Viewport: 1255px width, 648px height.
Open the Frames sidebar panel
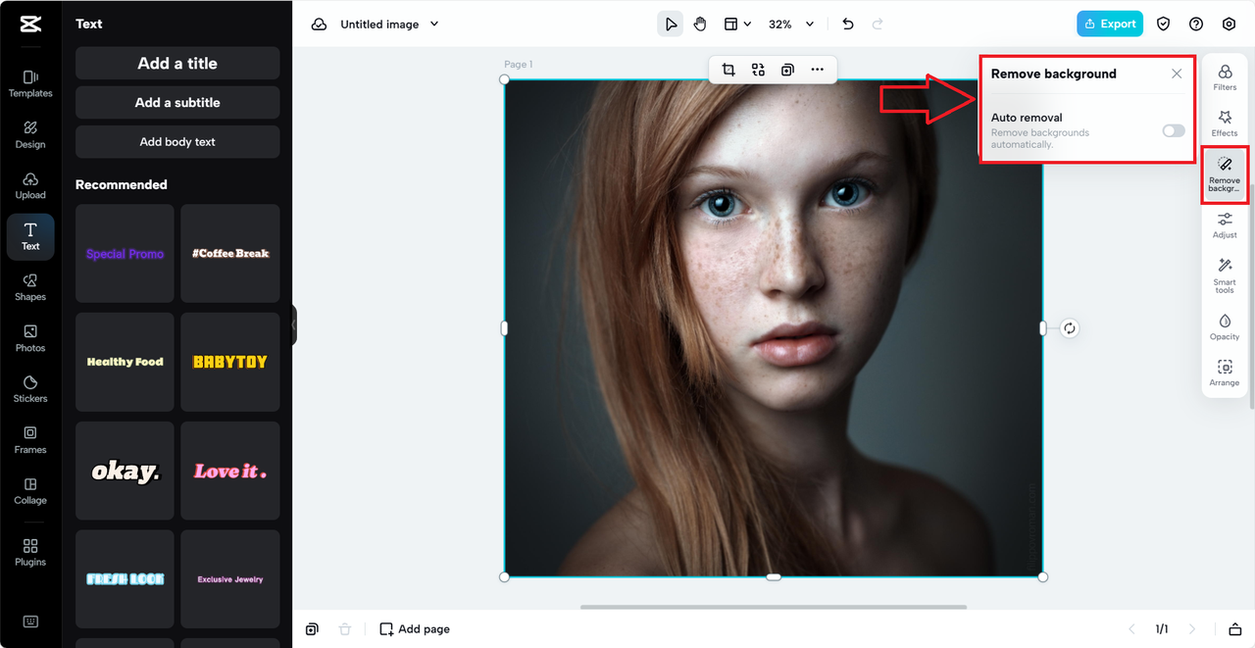(30, 440)
